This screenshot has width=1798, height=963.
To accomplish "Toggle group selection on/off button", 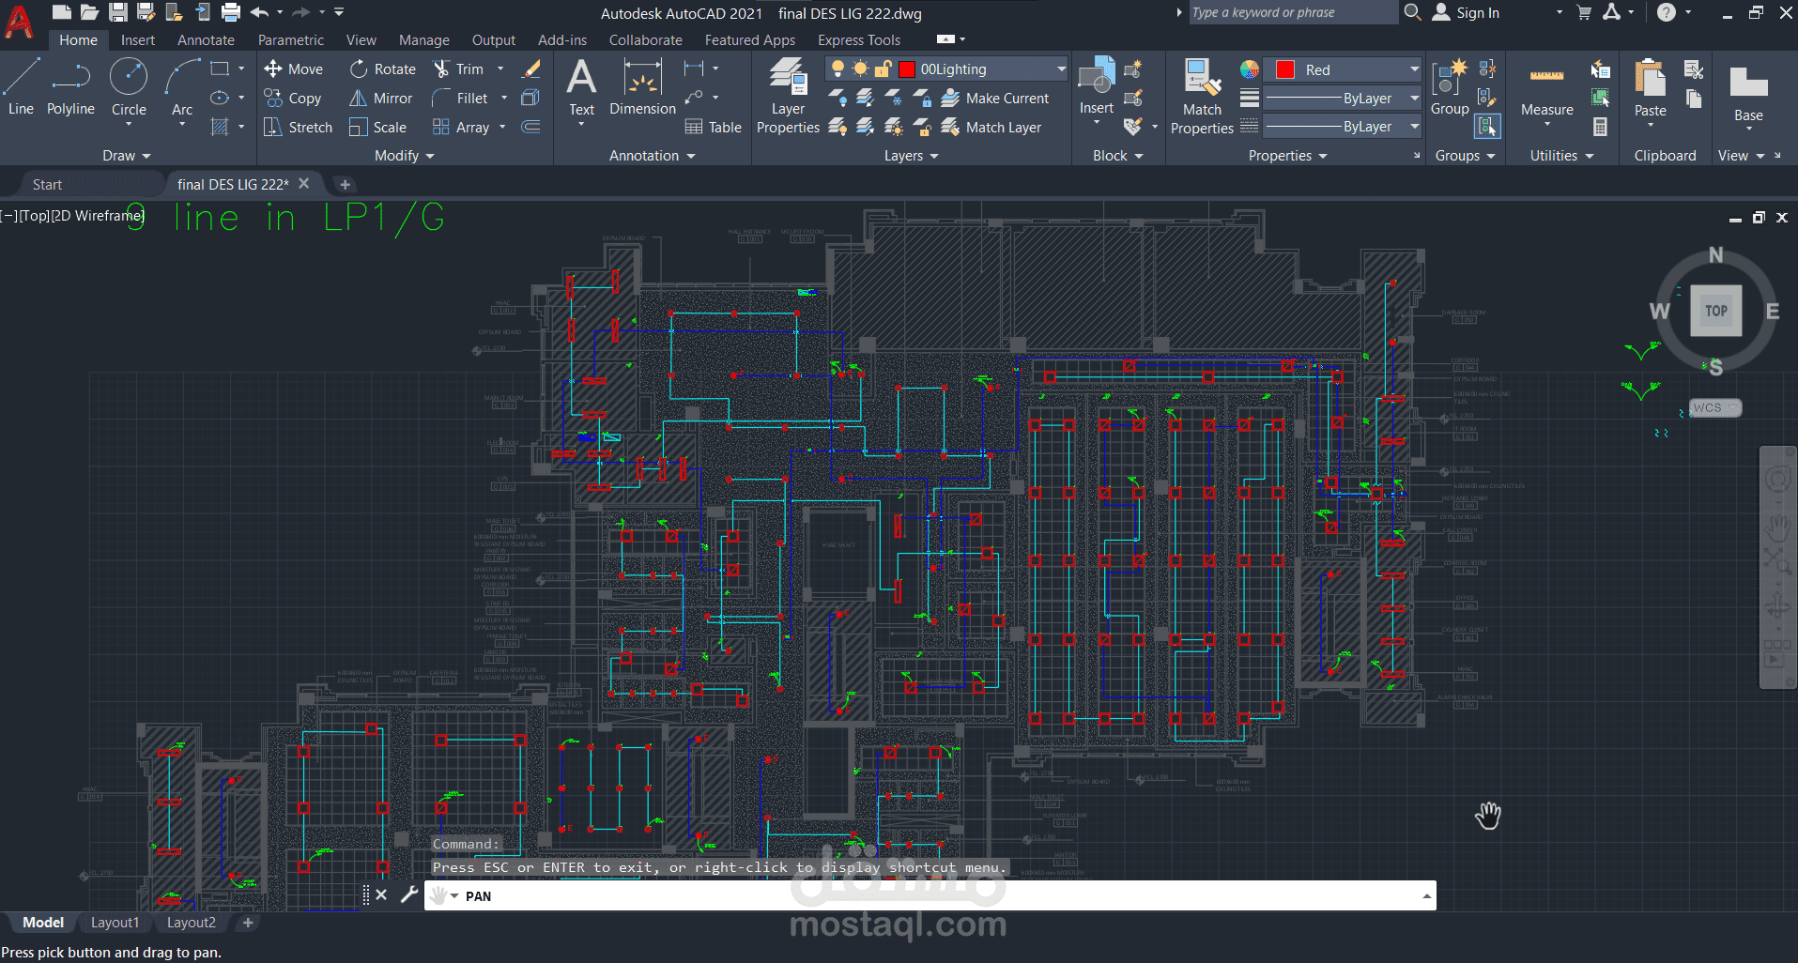I will coord(1487,126).
